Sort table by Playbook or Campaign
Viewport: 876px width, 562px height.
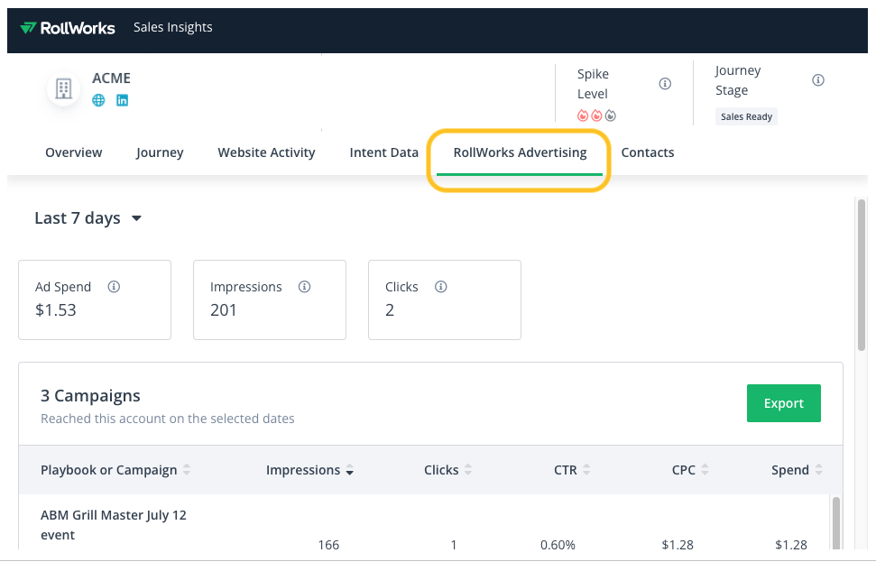point(115,470)
